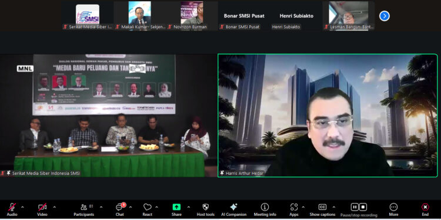Click the Harris Arthur Hedar speaker video

(328, 116)
